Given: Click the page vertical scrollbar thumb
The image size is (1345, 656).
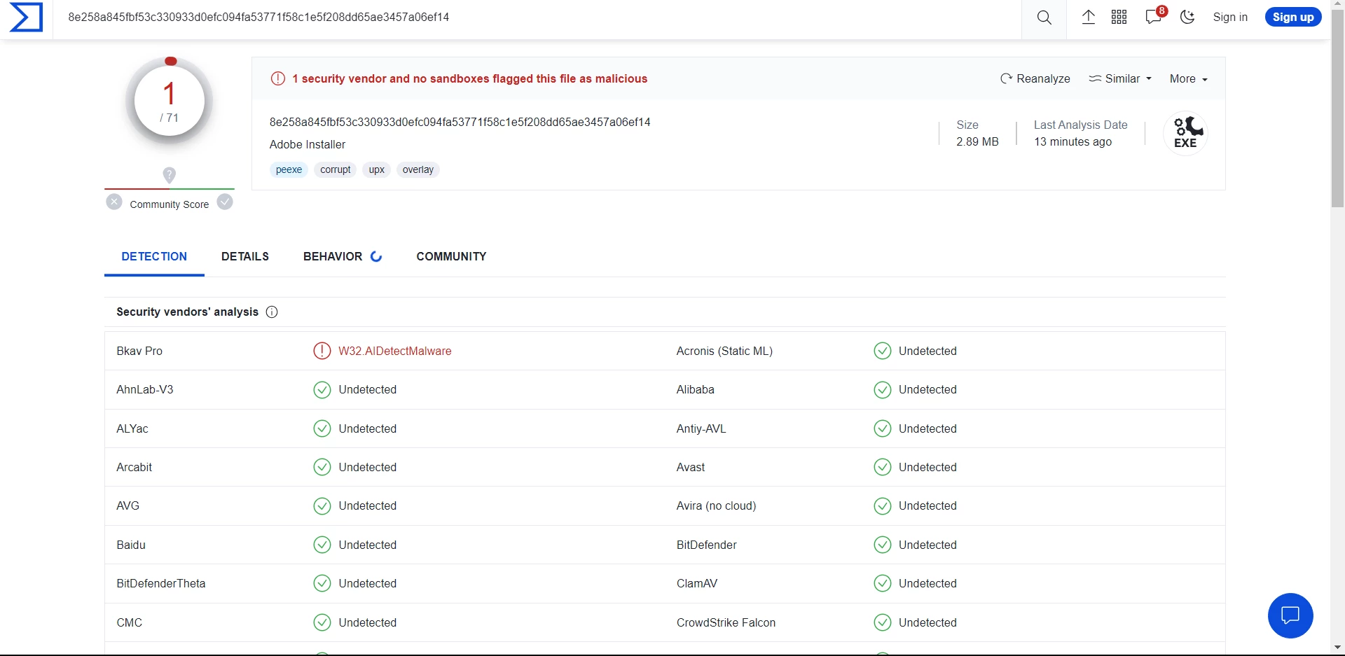Looking at the screenshot, I should [1337, 109].
